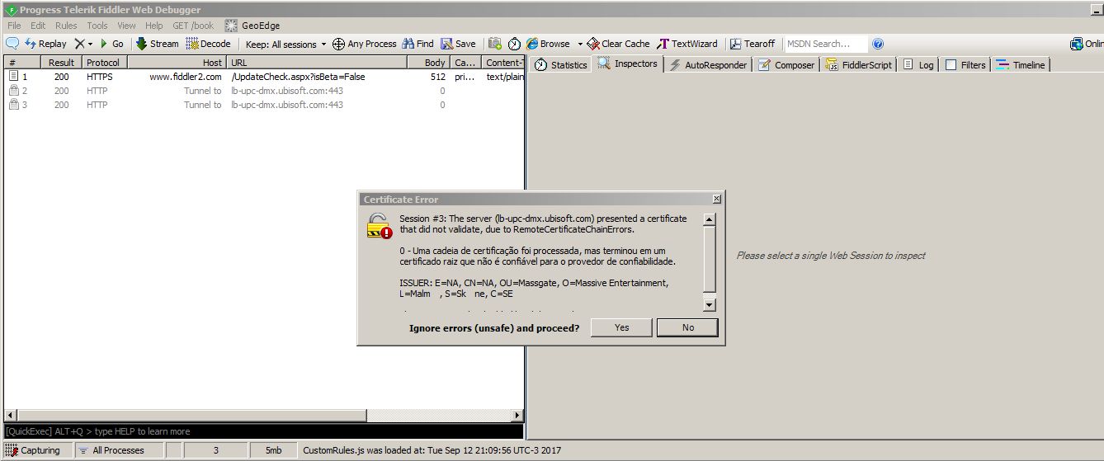Screen dimensions: 1104x461
Task: Click the comment bubble toolbar icon
Action: [12, 44]
